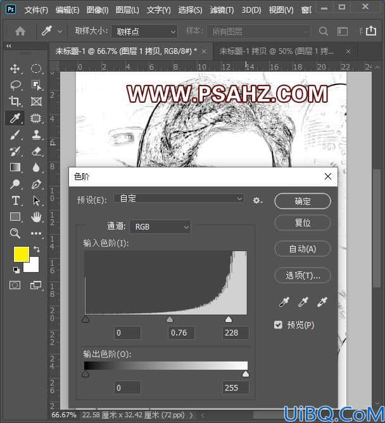
Task: Select the Move tool
Action: 15,68
